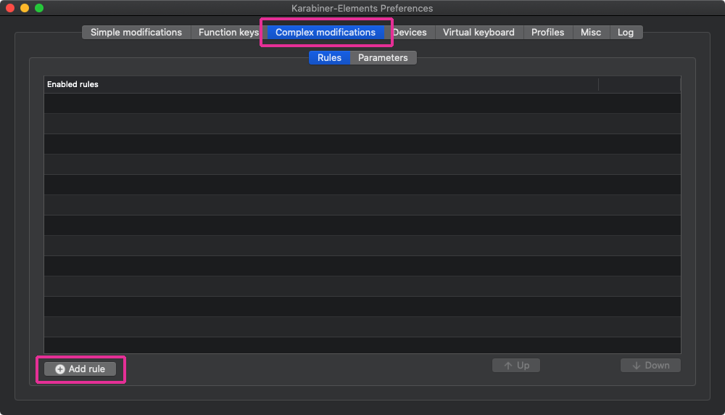Screen dimensions: 725x415
Task: Maximize the window with the green button
Action: coord(39,8)
